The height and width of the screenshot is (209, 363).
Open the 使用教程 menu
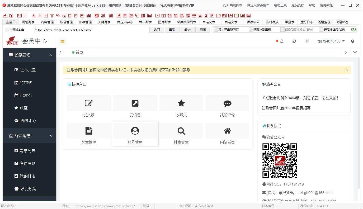[326, 5]
